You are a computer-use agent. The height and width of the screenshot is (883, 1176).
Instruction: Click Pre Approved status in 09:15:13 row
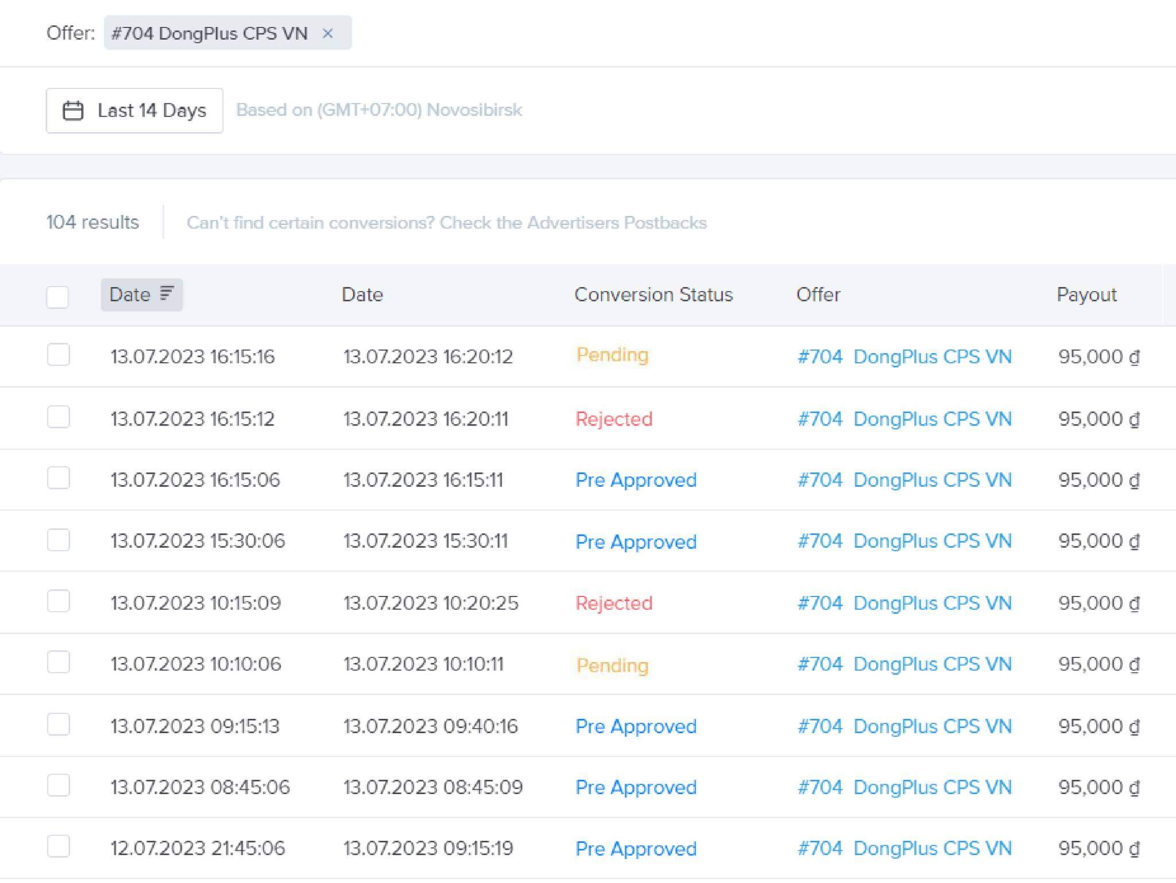[636, 727]
